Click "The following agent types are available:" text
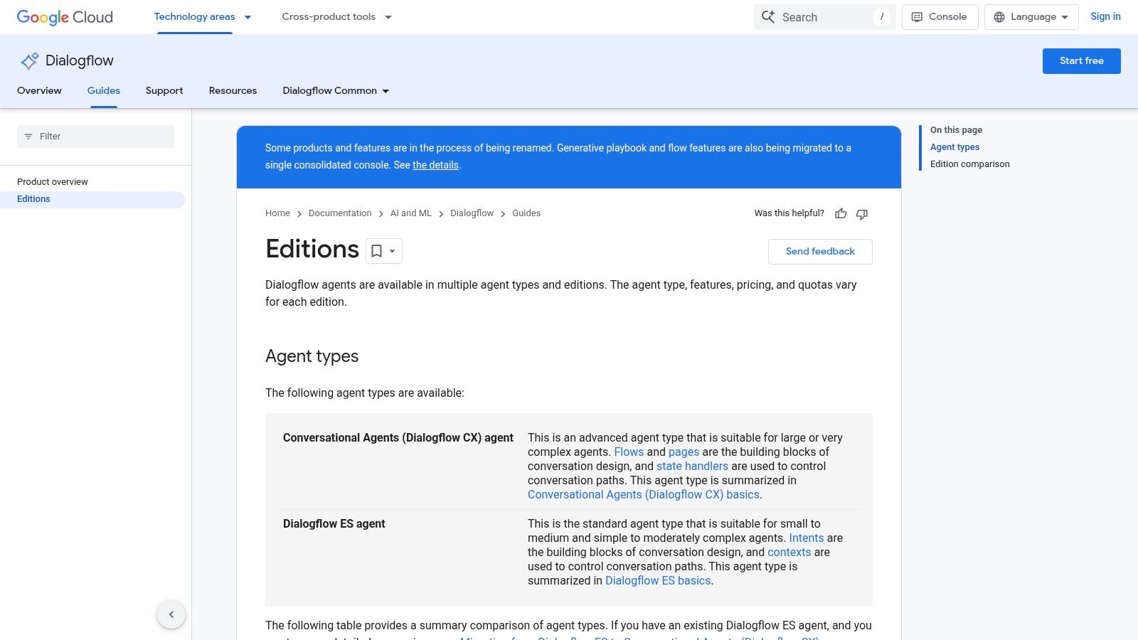This screenshot has height=640, width=1138. [365, 393]
